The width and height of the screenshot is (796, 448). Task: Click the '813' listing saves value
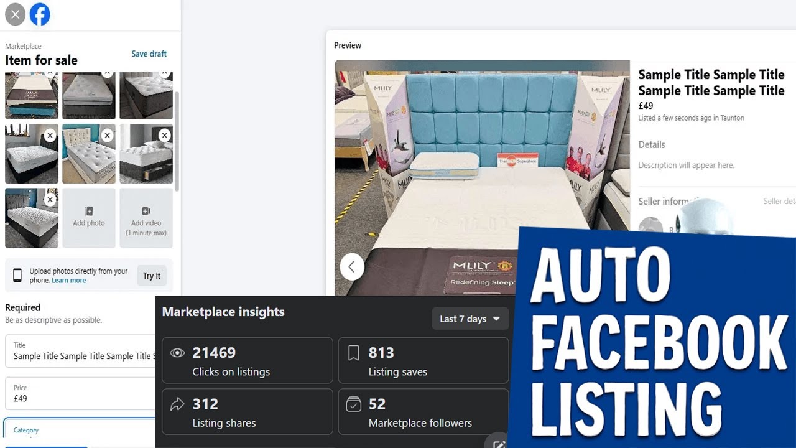point(381,353)
